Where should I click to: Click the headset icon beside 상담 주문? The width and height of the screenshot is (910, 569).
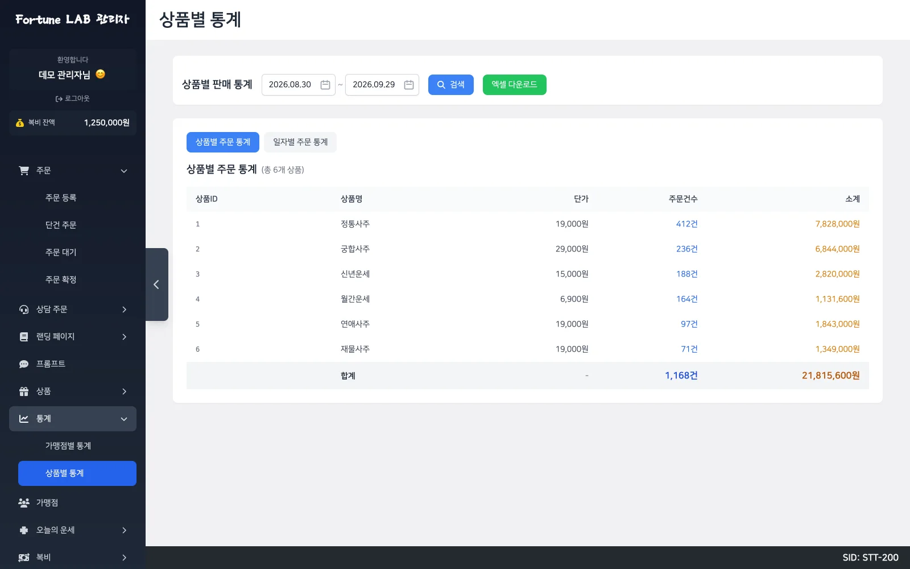[x=24, y=310]
